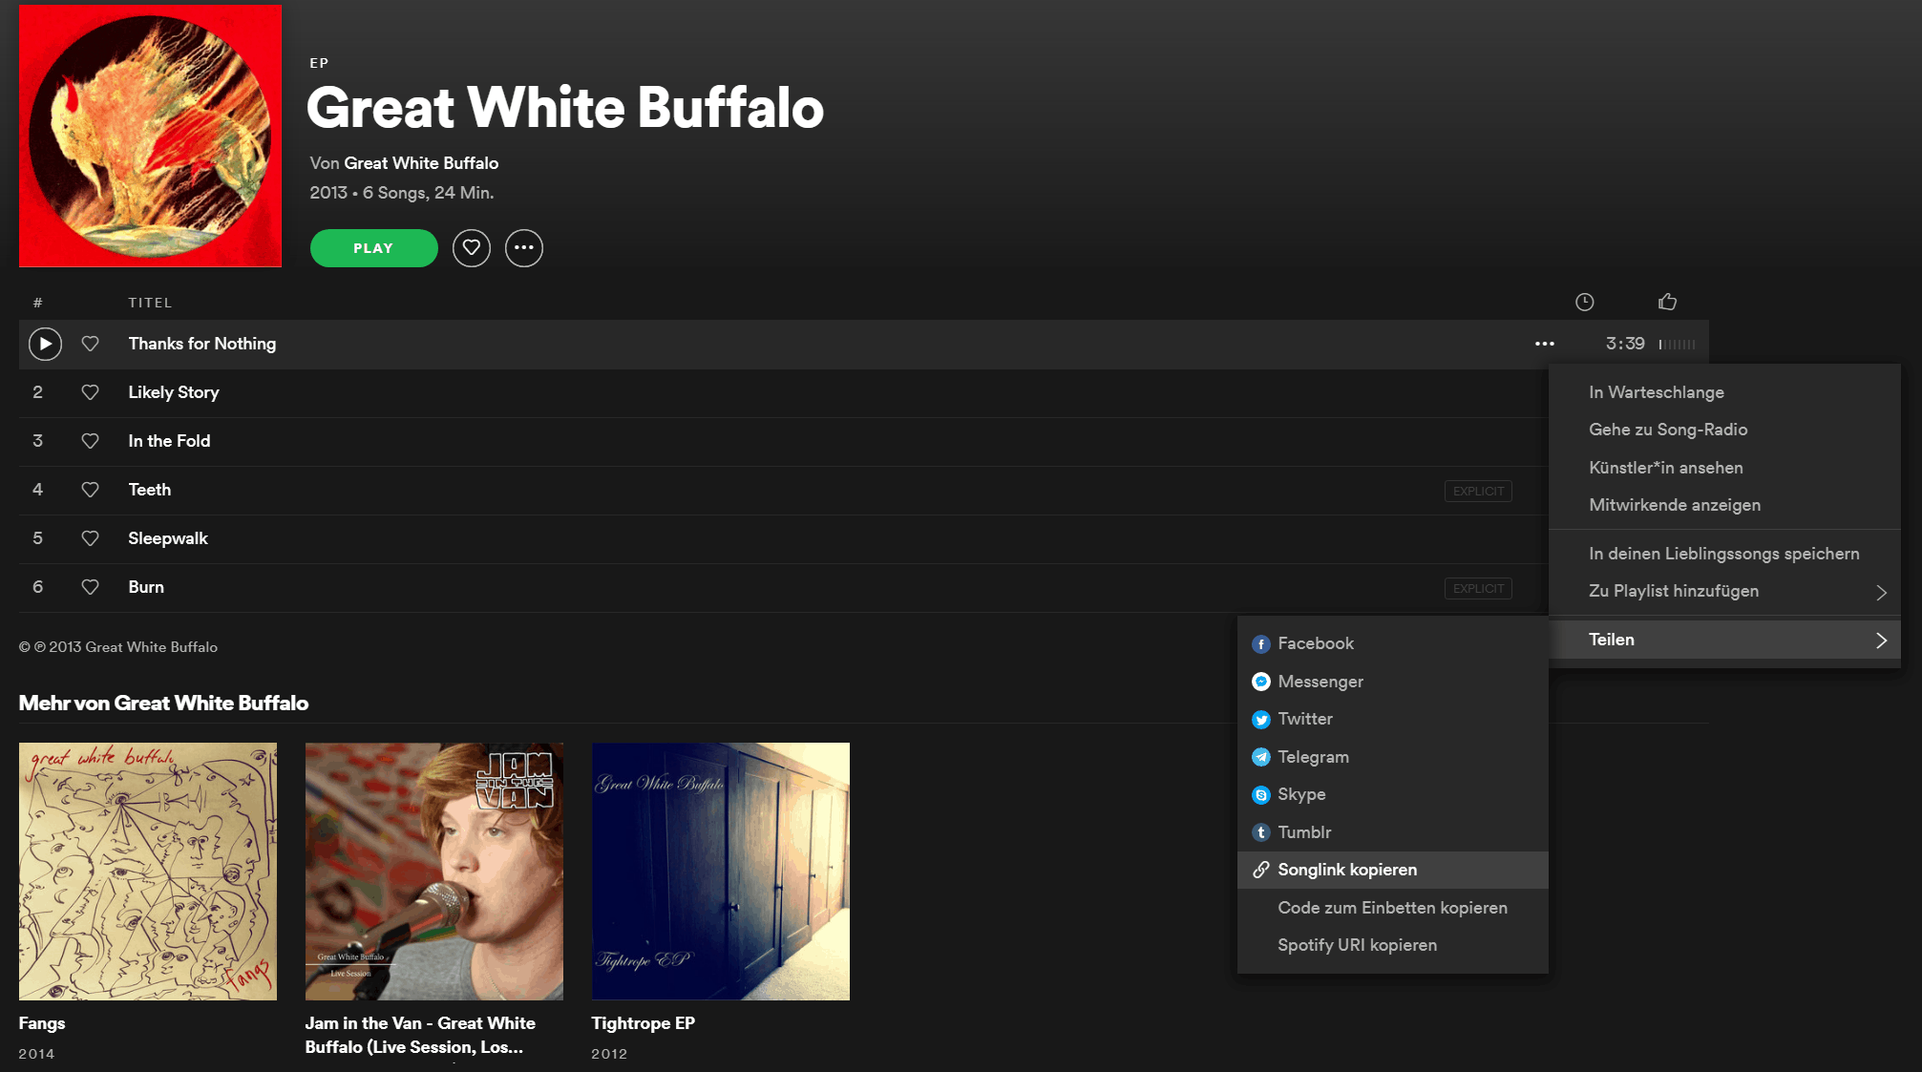Image resolution: width=1922 pixels, height=1072 pixels.
Task: Click the EXPLICIT tag on Teeth
Action: click(1478, 491)
